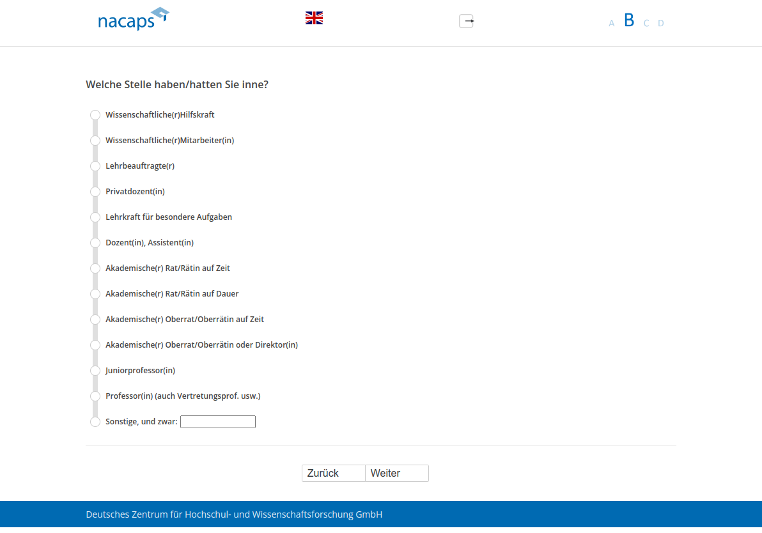Select the Sonstige, und zwar radio button

(95, 422)
